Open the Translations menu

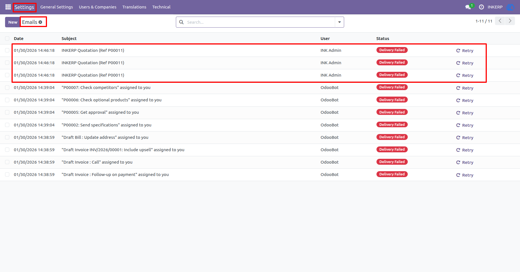pos(134,7)
